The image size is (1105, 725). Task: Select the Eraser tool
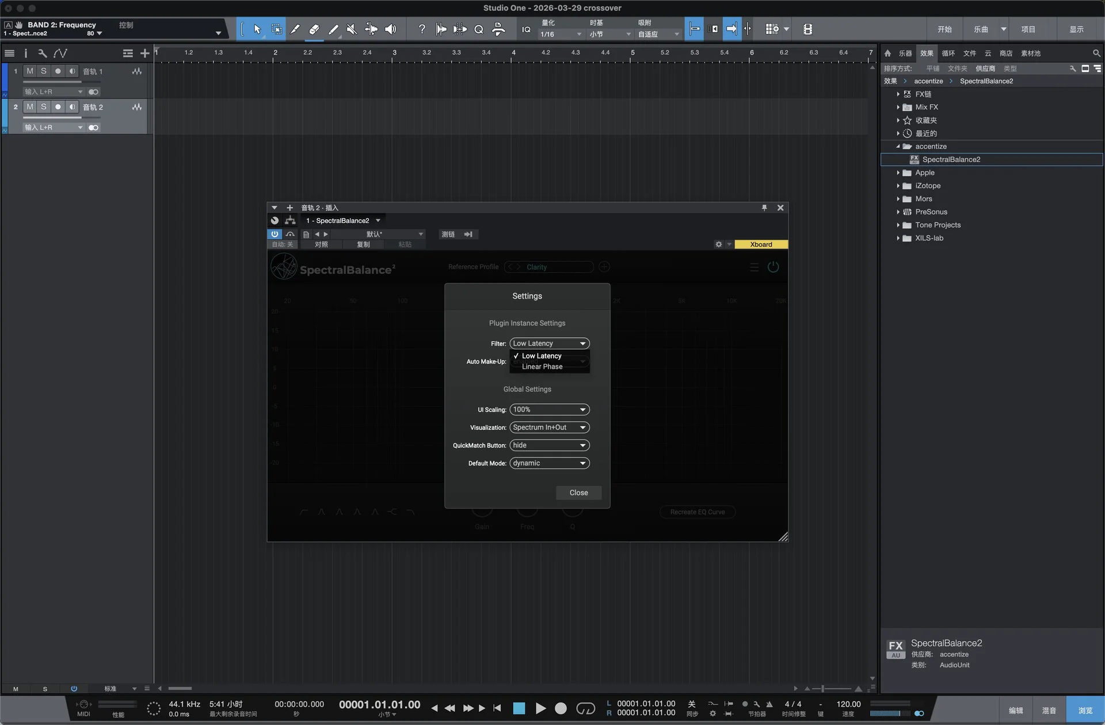point(314,29)
